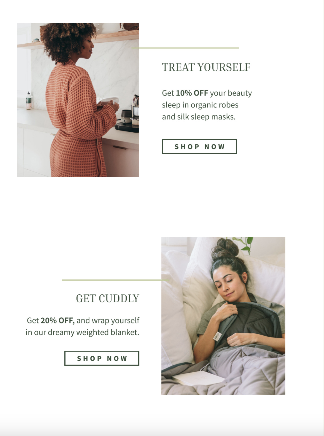The image size is (324, 436).
Task: Click the bold 10% OFF text
Action: (192, 93)
